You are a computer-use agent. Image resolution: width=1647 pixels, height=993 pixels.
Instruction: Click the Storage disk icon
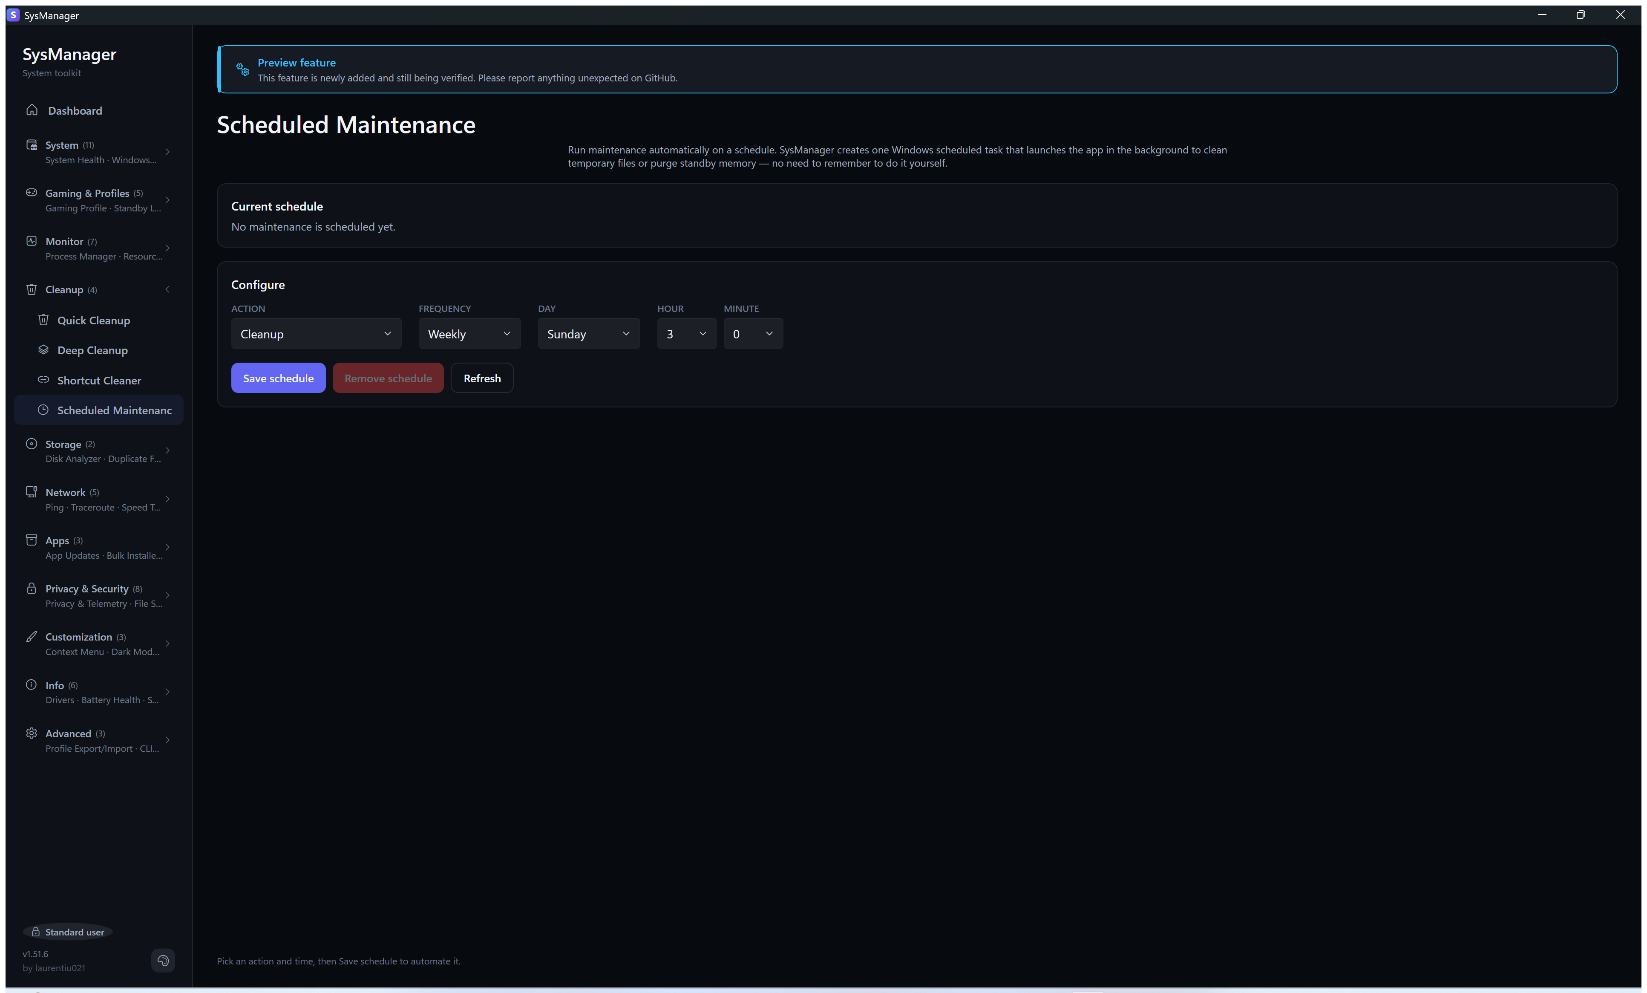coord(32,443)
